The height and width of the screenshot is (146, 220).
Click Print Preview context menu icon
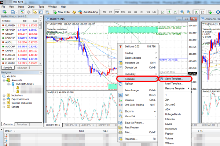[121, 127]
